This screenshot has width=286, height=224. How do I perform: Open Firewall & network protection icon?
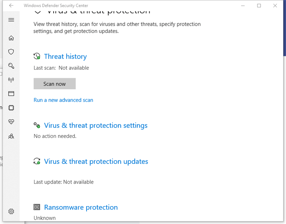click(x=11, y=80)
